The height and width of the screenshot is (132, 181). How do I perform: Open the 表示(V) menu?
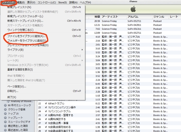pyautogui.click(x=31, y=3)
